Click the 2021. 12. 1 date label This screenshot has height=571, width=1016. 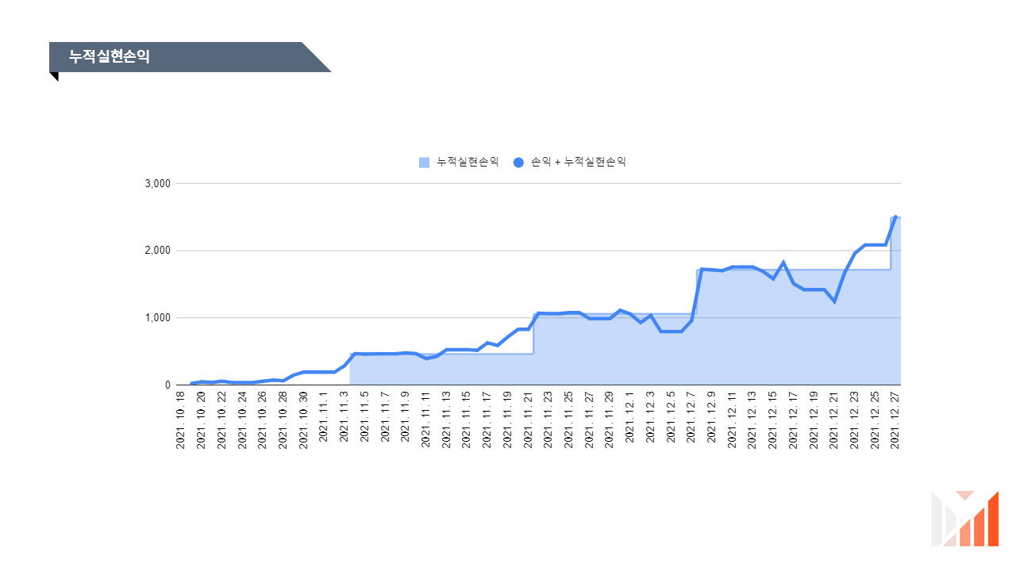tap(630, 417)
